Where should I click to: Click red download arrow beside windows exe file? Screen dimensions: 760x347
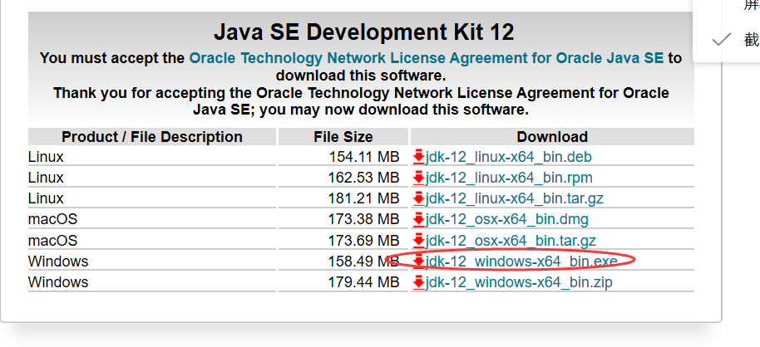coord(419,261)
